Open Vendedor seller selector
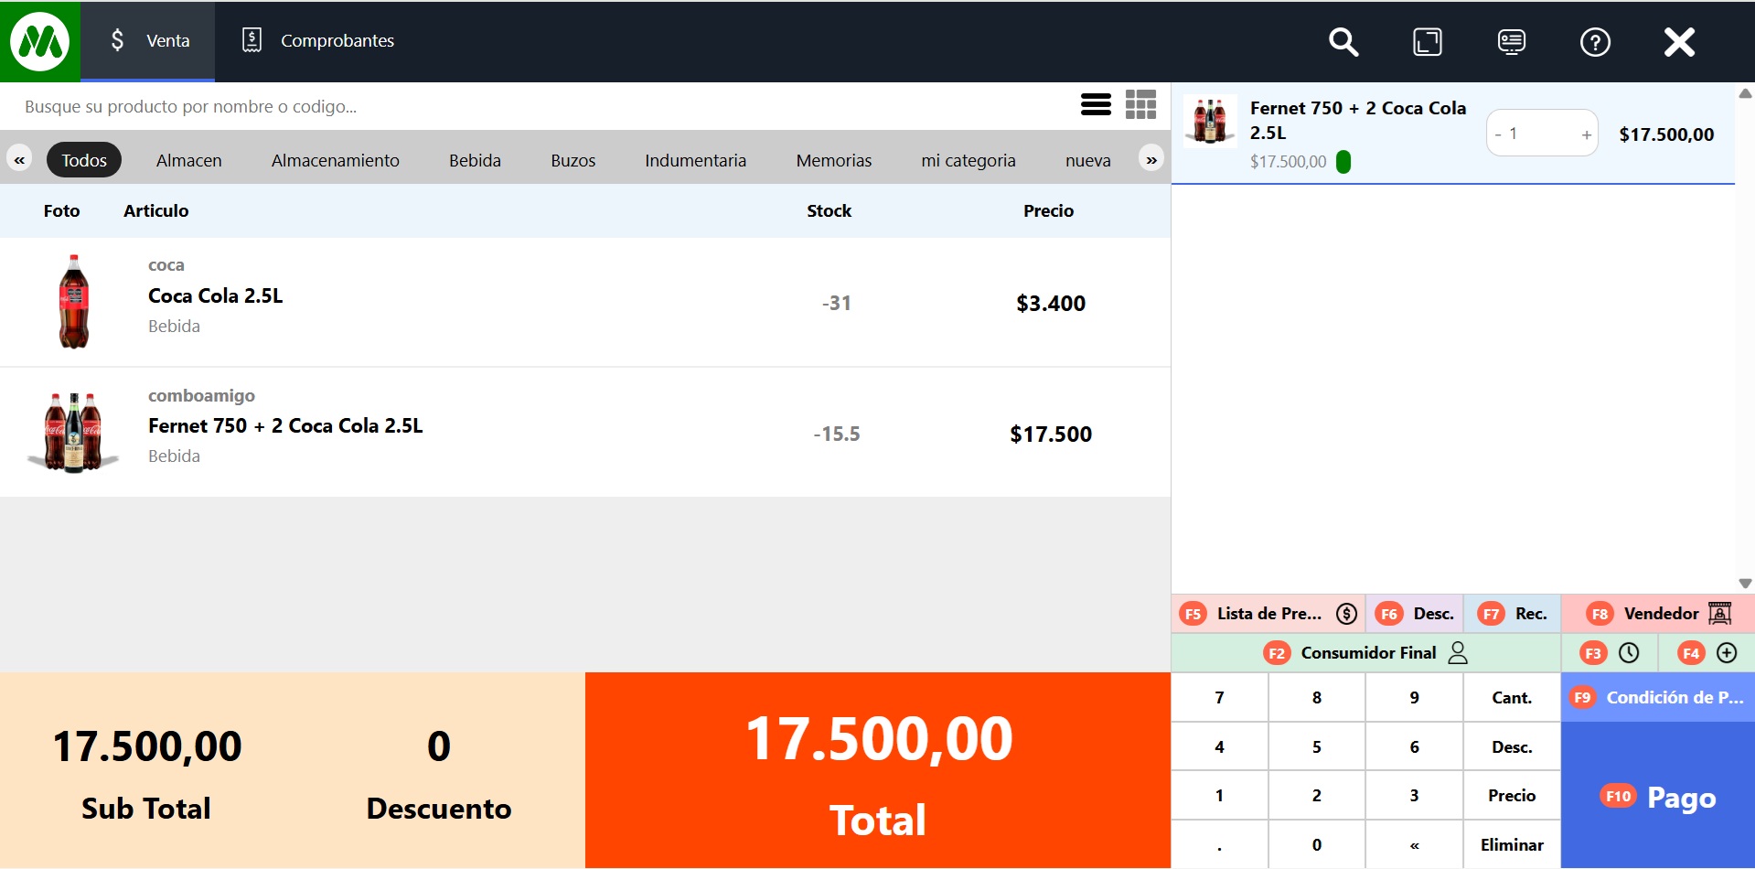This screenshot has height=869, width=1755. 1658,614
